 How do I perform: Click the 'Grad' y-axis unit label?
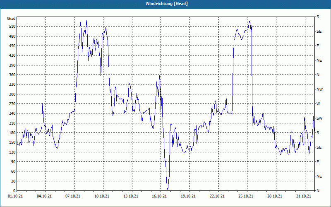tap(11, 19)
